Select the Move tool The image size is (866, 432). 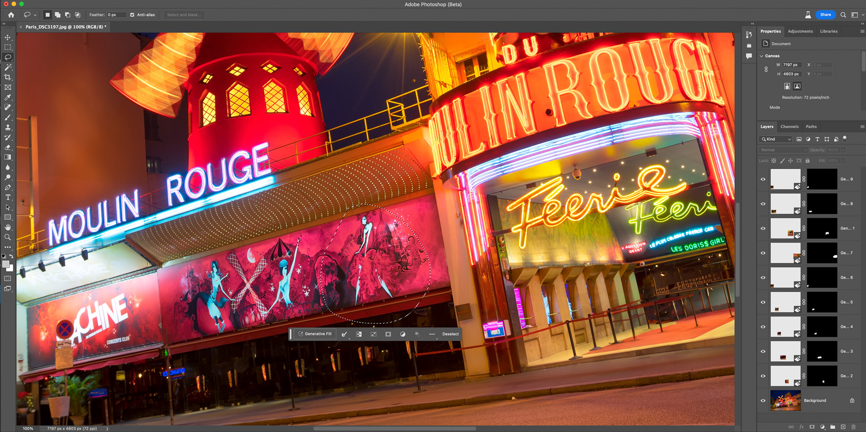coord(8,37)
